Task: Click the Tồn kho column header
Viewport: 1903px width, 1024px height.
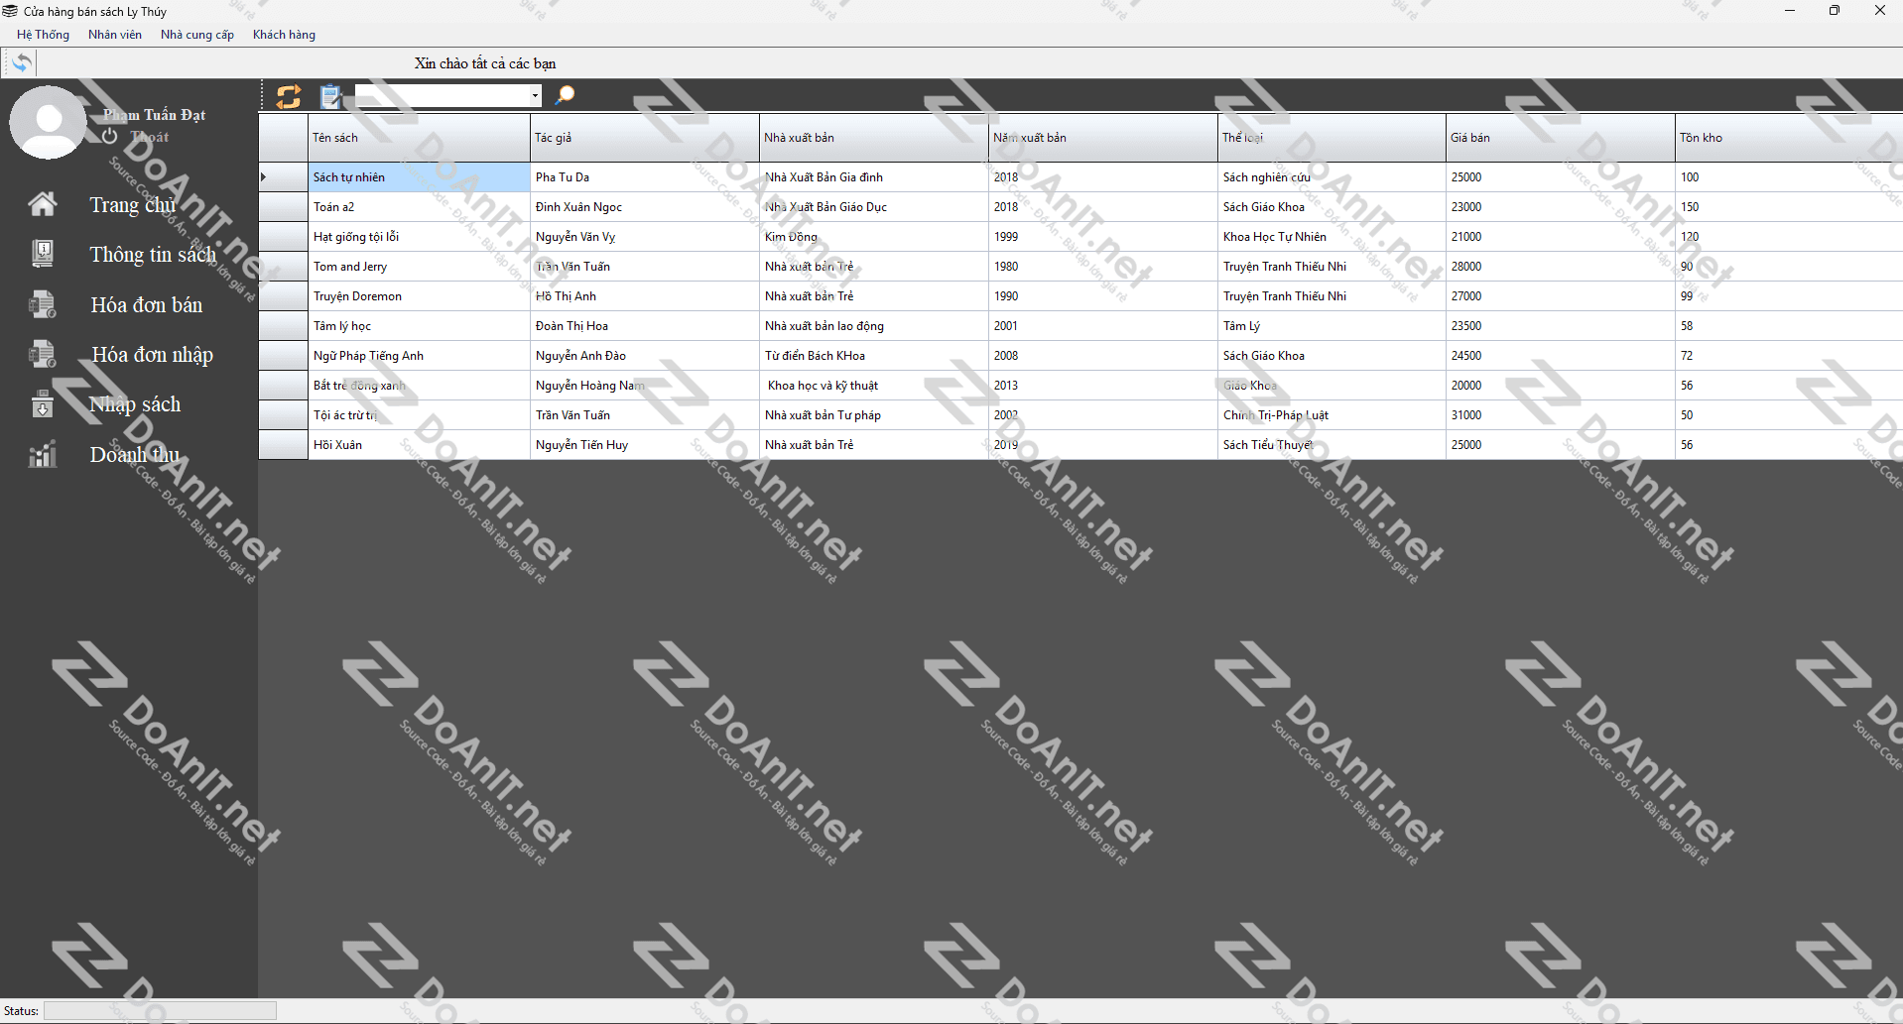Action: pos(1789,138)
